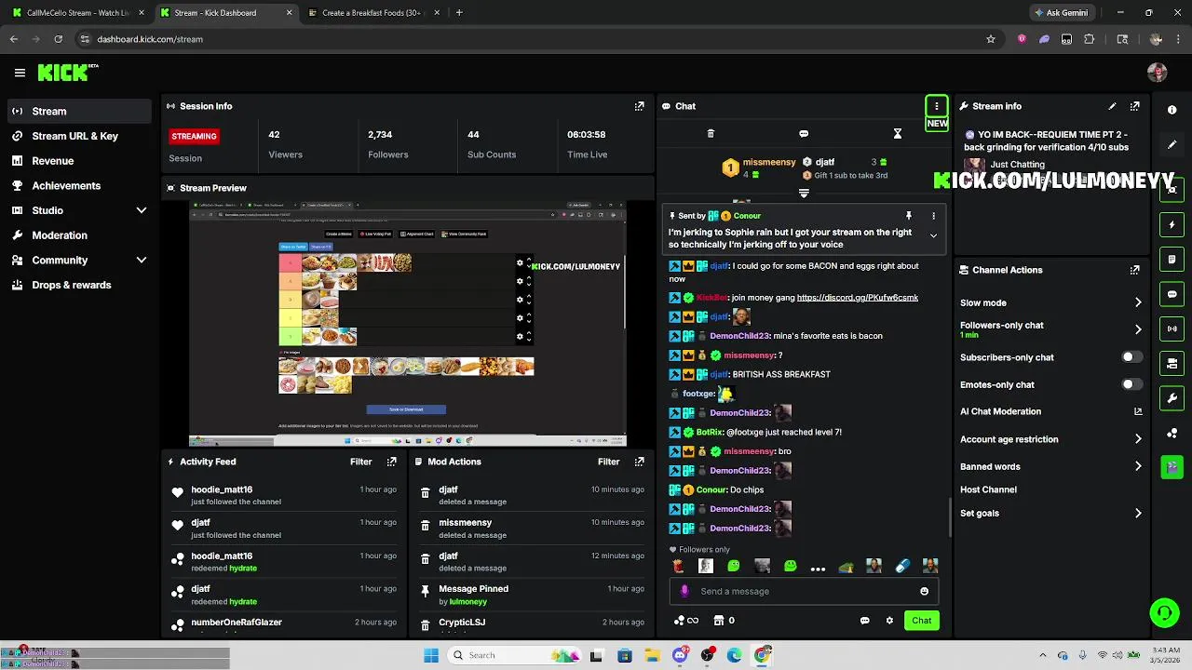
Task: Click the stream preview video thumbnail
Action: [408, 324]
